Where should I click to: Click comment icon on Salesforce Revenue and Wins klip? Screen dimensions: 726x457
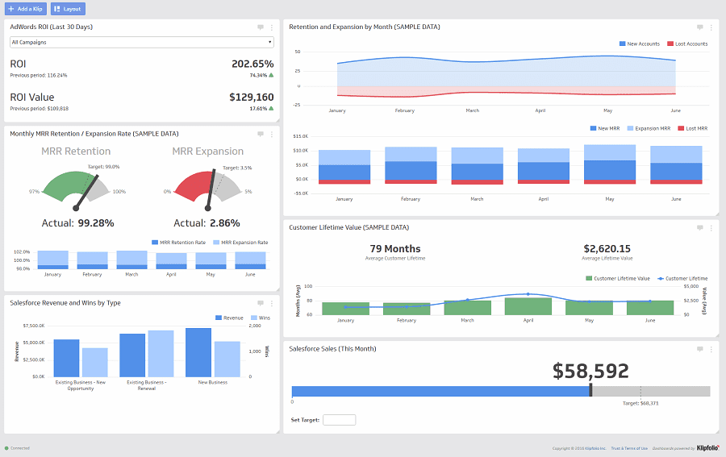pos(261,304)
